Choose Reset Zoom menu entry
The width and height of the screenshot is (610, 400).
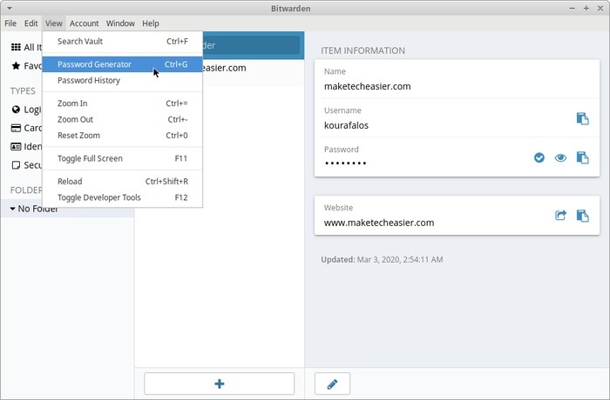(123, 135)
